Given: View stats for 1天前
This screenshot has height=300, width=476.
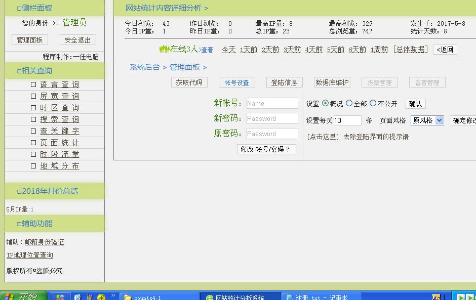Looking at the screenshot, I should [249, 50].
